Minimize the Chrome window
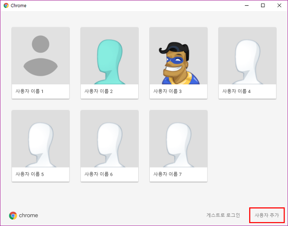 tap(247, 5)
